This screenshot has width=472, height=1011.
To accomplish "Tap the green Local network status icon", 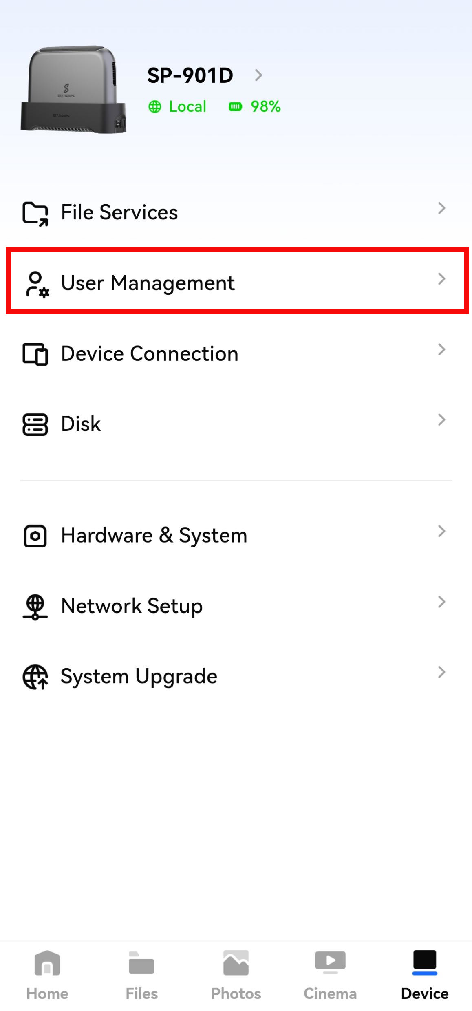I will 154,107.
